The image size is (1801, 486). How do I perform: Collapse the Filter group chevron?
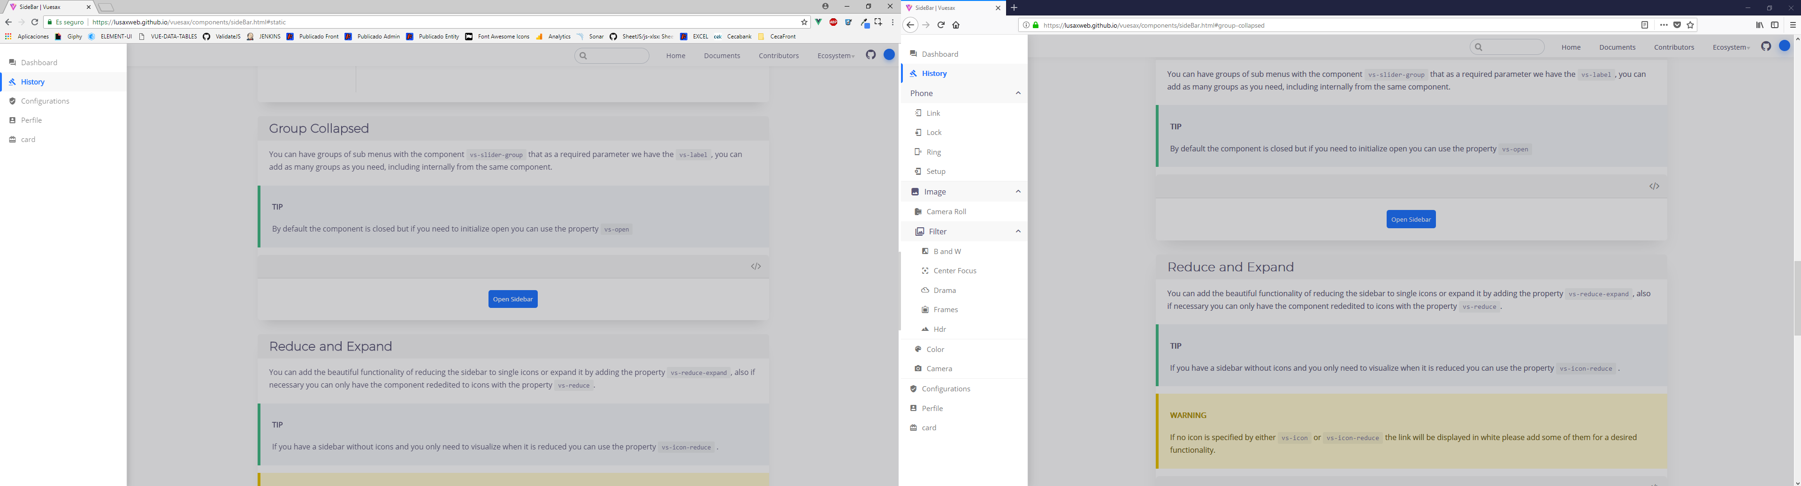pyautogui.click(x=1018, y=231)
